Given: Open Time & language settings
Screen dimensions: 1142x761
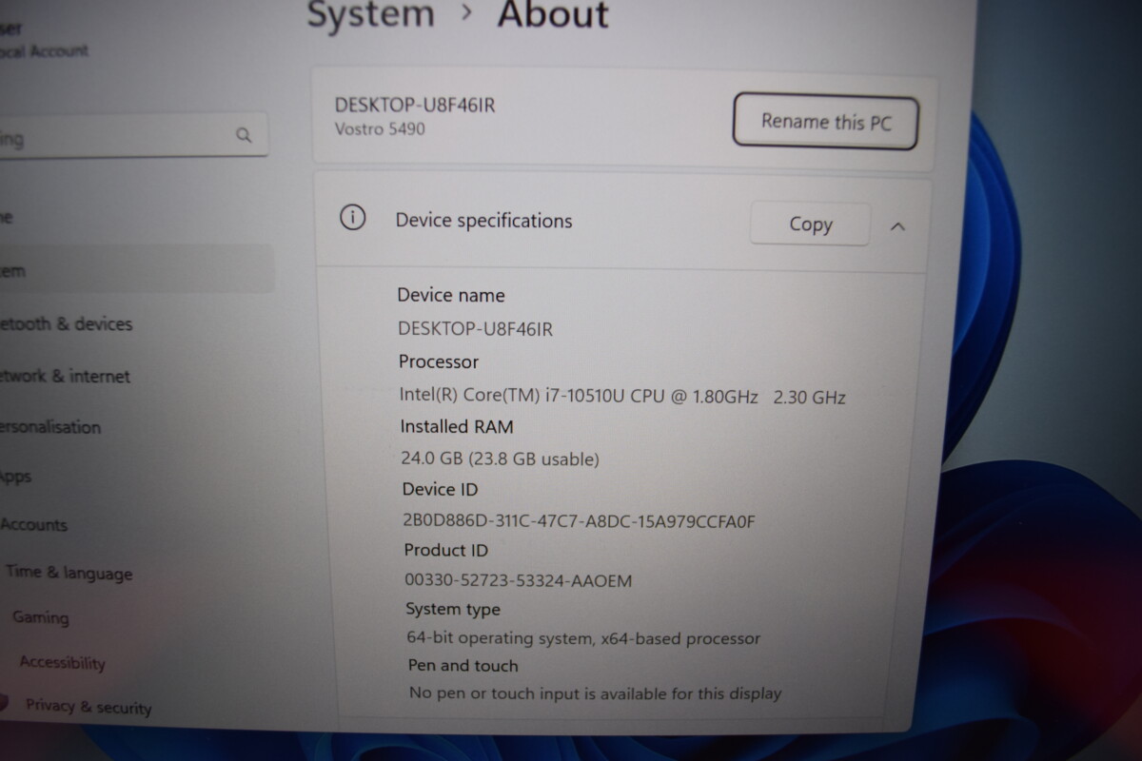Looking at the screenshot, I should (x=69, y=573).
